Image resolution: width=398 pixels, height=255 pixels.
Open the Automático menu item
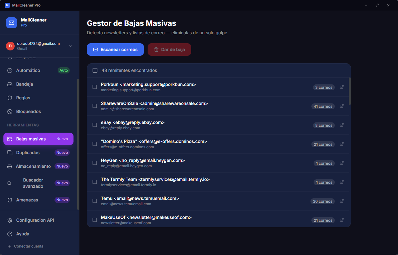click(38, 70)
